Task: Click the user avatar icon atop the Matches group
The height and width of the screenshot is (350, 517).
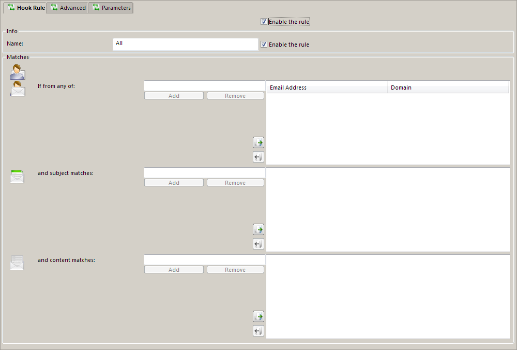Action: point(17,71)
